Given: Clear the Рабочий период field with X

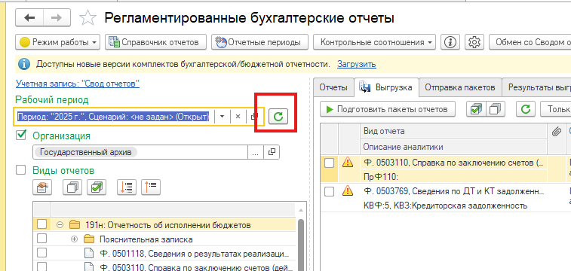Looking at the screenshot, I should [x=238, y=117].
